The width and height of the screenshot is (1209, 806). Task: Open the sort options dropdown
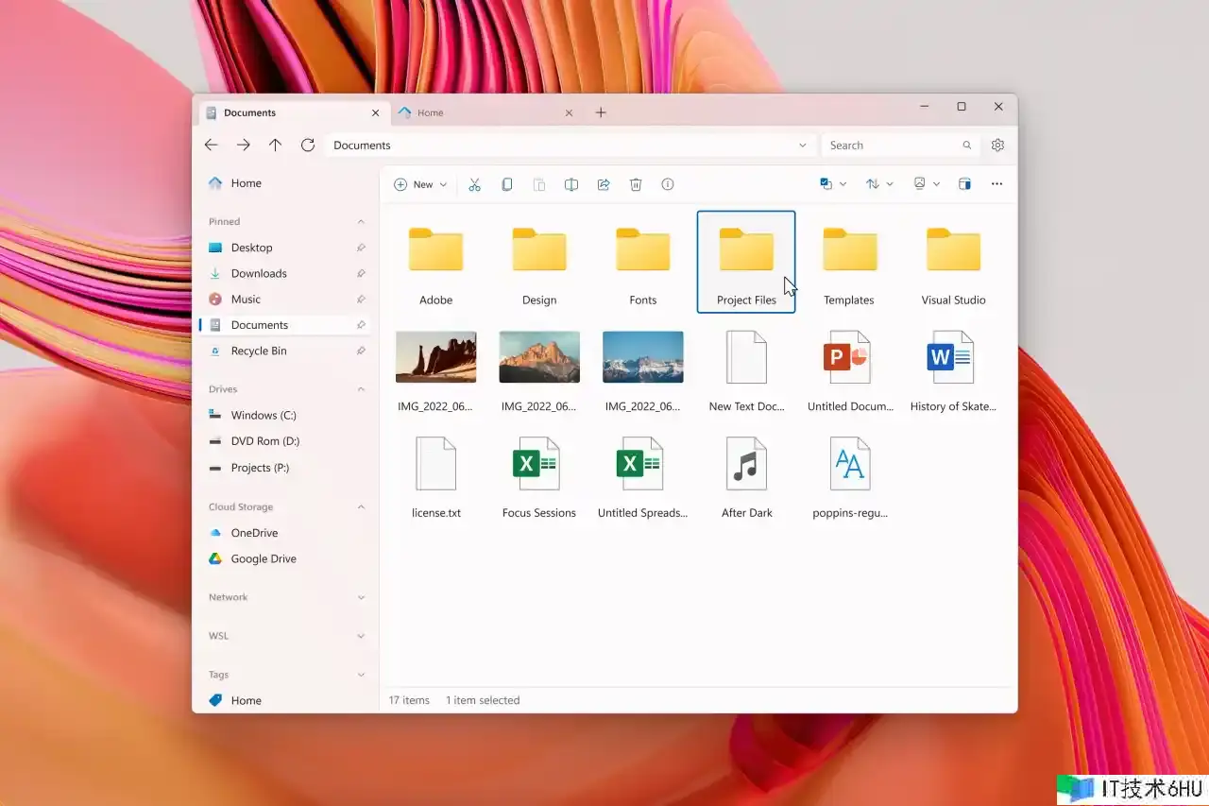click(879, 184)
